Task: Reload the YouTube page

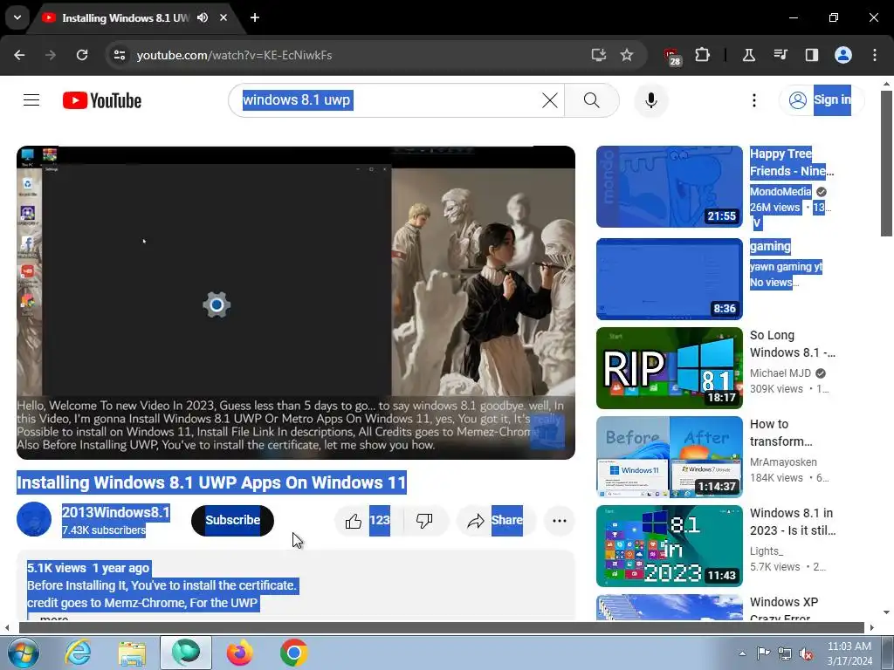Action: [x=82, y=55]
